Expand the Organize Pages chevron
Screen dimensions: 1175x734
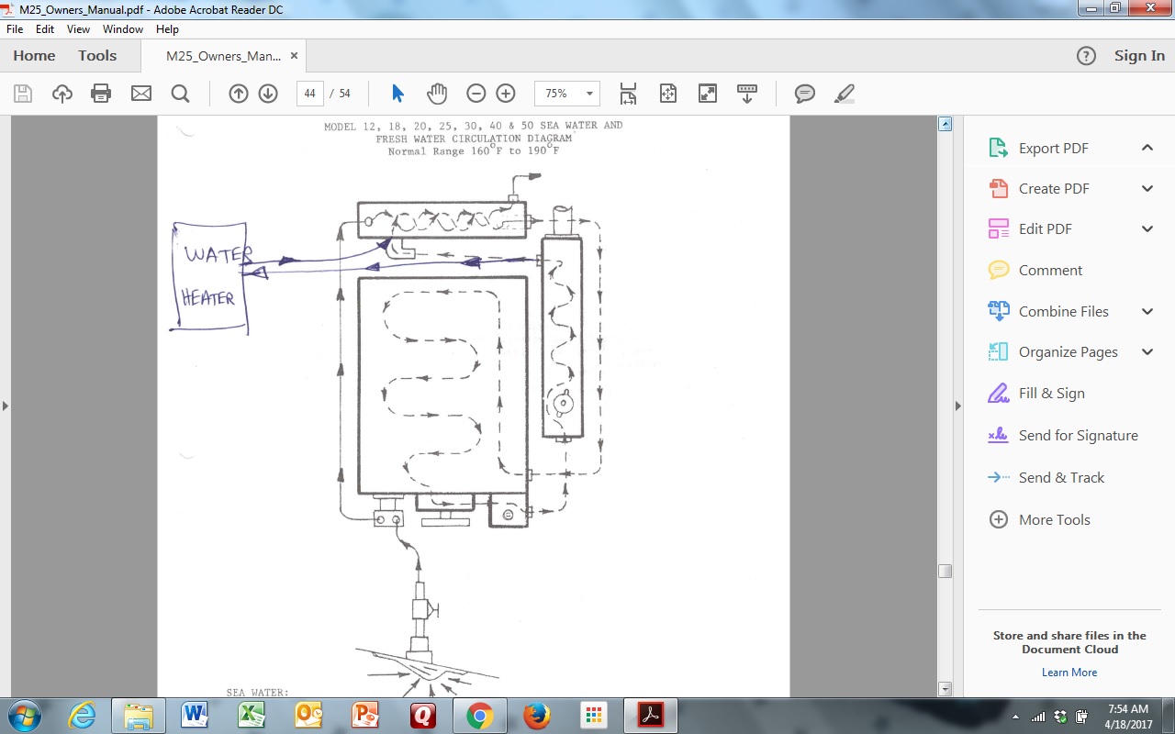pyautogui.click(x=1147, y=351)
